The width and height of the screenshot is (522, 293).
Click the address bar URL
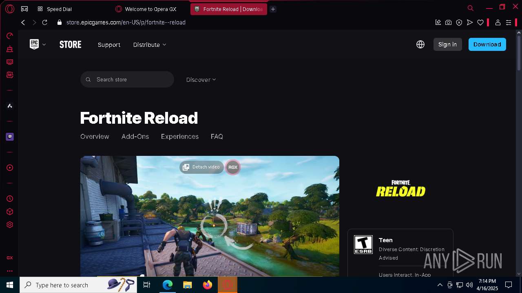pyautogui.click(x=126, y=22)
